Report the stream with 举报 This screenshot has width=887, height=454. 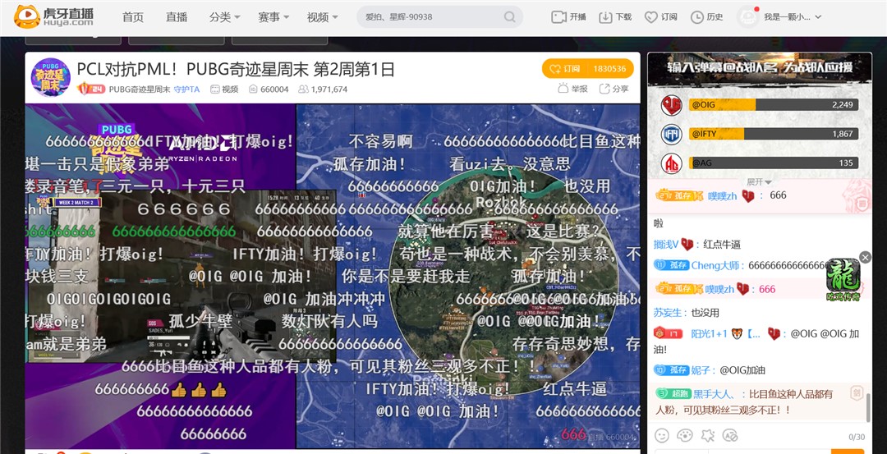tap(572, 89)
